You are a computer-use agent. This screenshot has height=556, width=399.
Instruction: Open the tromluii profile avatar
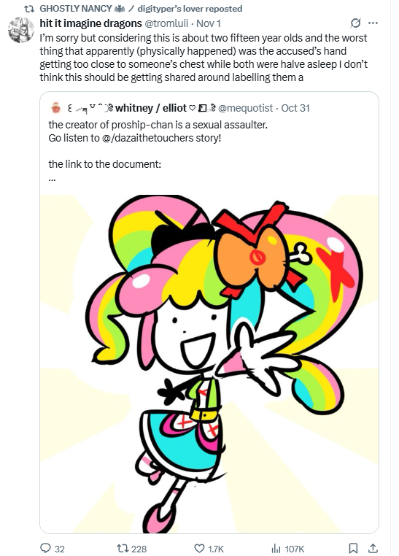(x=21, y=30)
